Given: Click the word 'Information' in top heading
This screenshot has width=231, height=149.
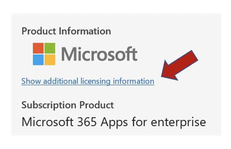Looking at the screenshot, I should [x=85, y=31].
